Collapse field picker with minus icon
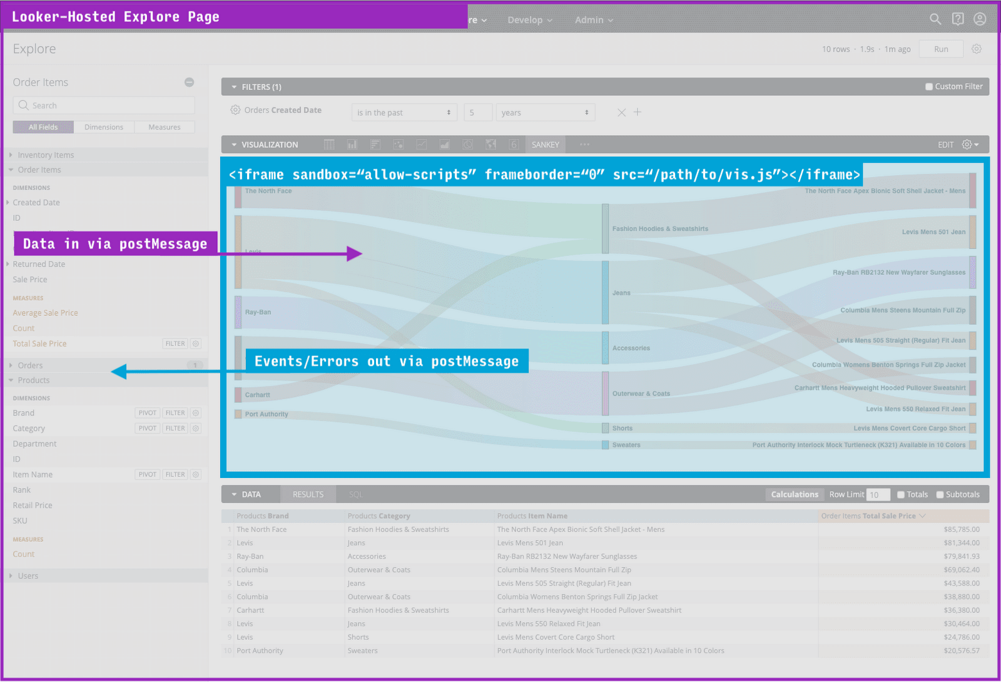 pyautogui.click(x=189, y=82)
